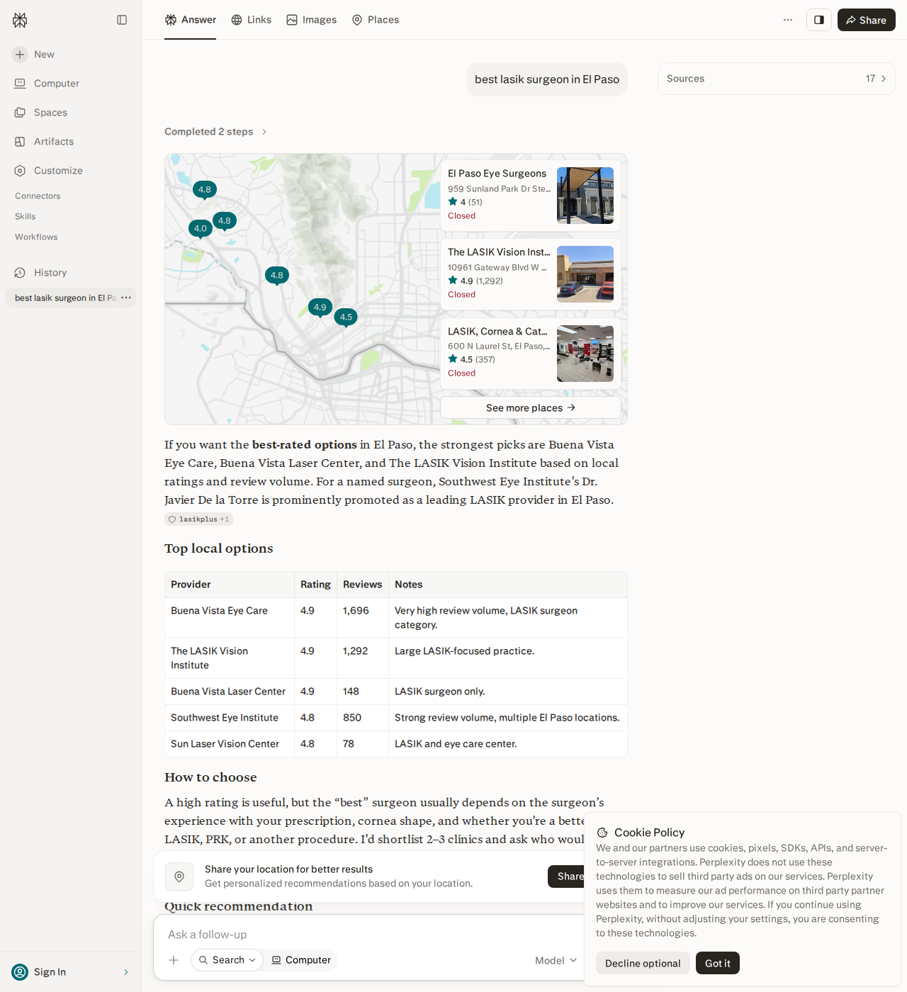Screen dimensions: 907x992
Task: Open the Search mode dropdown
Action: click(x=227, y=960)
